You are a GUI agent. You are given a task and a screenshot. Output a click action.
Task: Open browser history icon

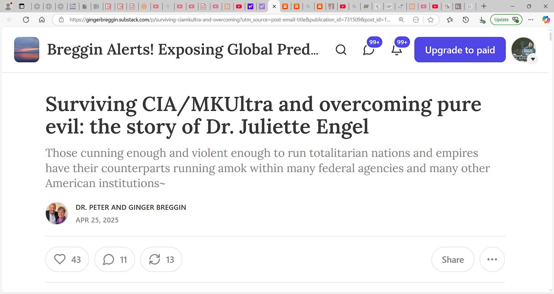[466, 20]
